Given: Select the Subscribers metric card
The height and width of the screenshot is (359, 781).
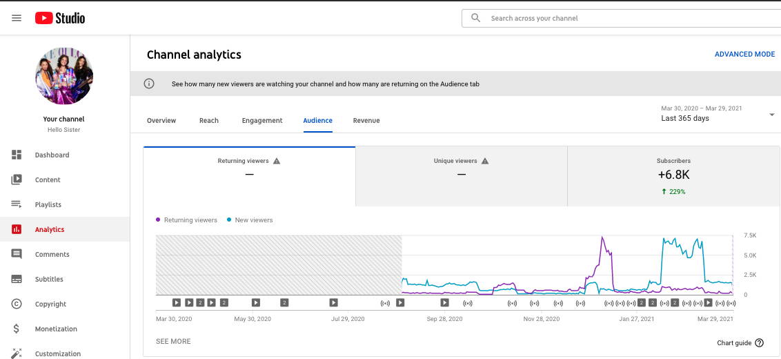Looking at the screenshot, I should [x=673, y=176].
